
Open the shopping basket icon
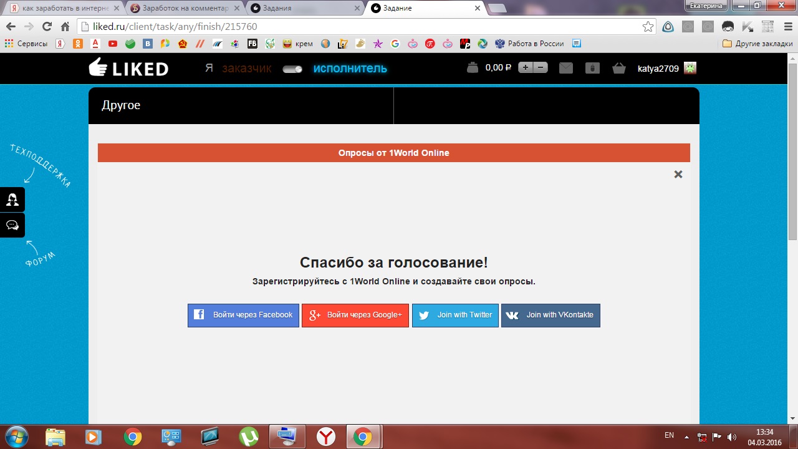(x=619, y=69)
